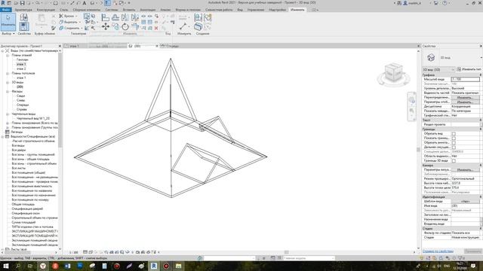Click the Text 'A' icon in quick access toolbar
This screenshot has height=271, width=483.
click(x=84, y=3)
